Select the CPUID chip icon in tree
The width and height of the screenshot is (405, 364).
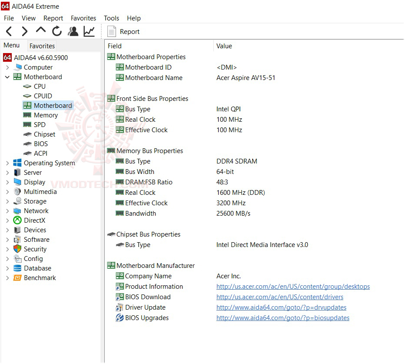(x=27, y=96)
